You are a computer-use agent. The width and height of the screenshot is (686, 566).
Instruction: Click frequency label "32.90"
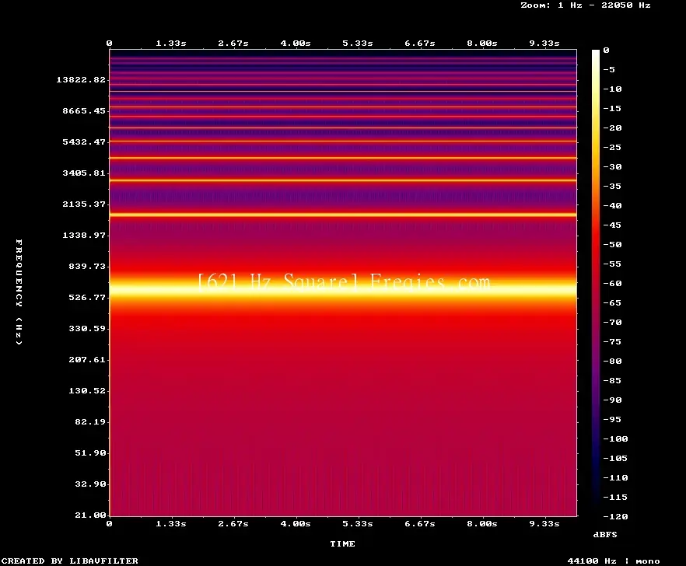coord(90,484)
